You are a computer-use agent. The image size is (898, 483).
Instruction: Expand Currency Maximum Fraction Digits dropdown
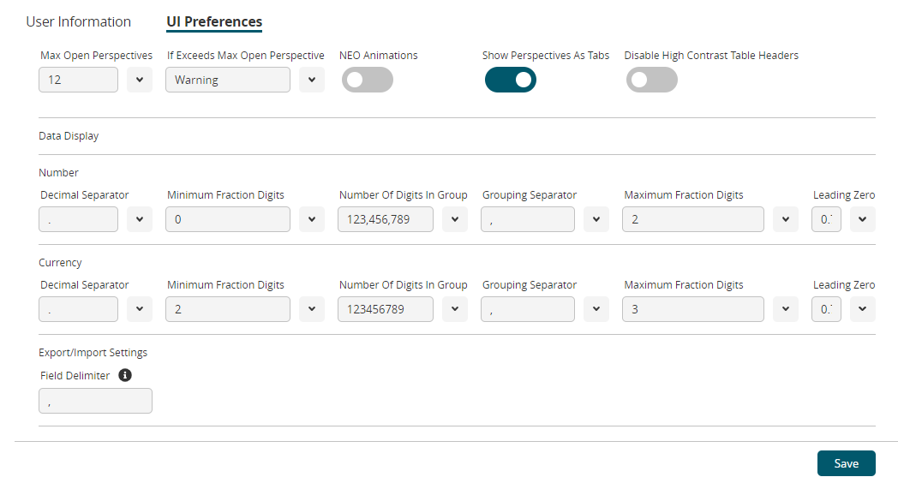click(785, 309)
